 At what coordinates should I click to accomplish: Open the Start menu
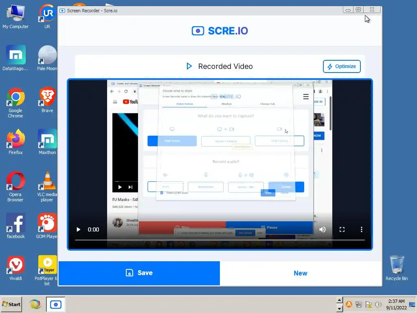[x=11, y=304]
